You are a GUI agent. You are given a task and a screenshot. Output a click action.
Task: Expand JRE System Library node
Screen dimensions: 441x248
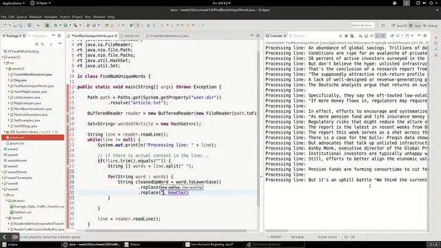[5, 132]
